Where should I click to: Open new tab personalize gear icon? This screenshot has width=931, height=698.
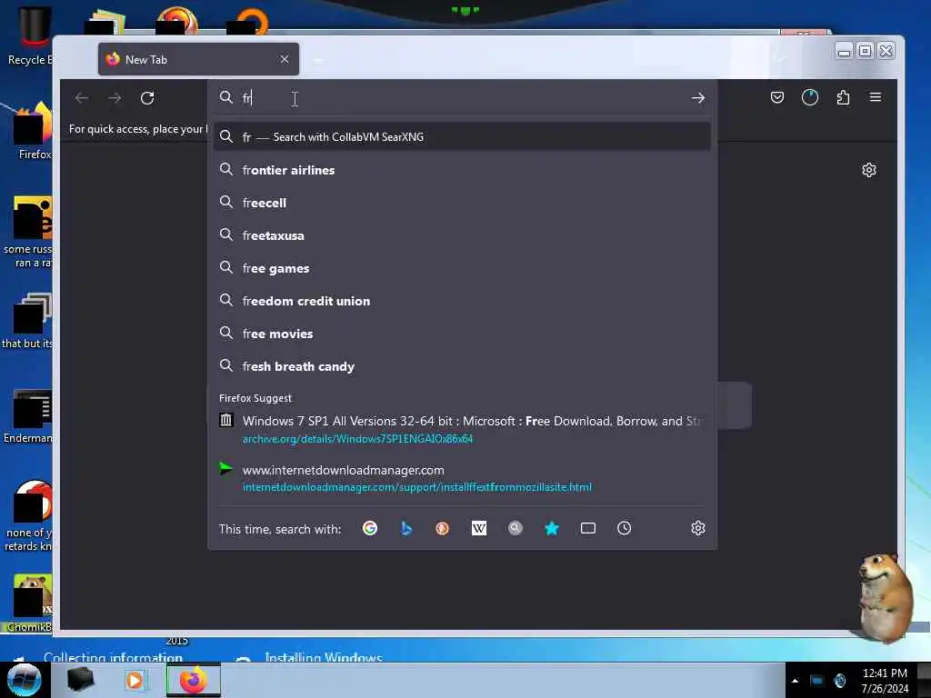868,170
